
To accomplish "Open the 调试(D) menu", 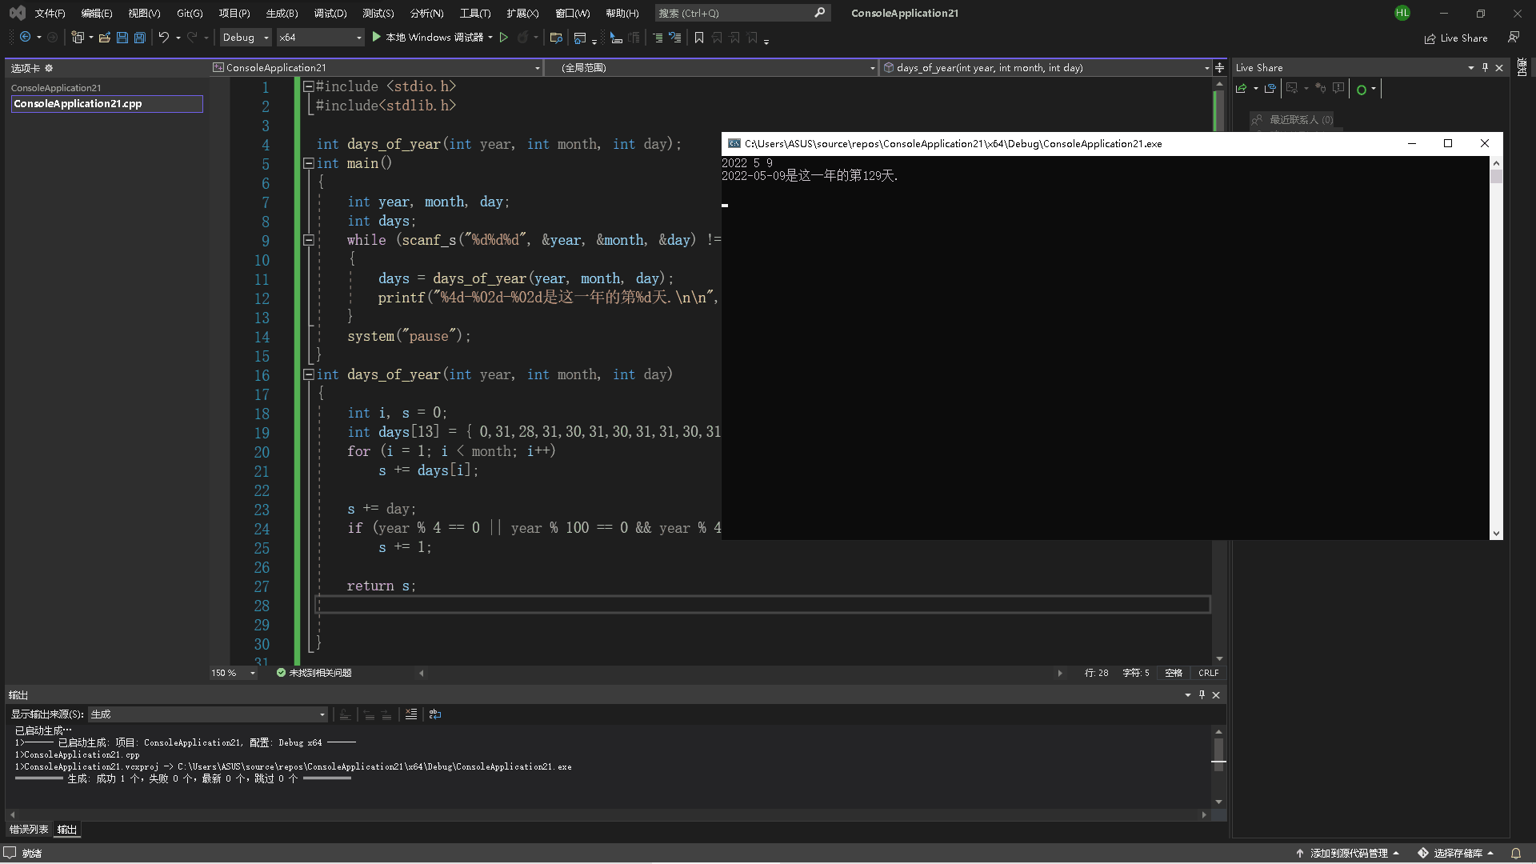I will coord(330,14).
